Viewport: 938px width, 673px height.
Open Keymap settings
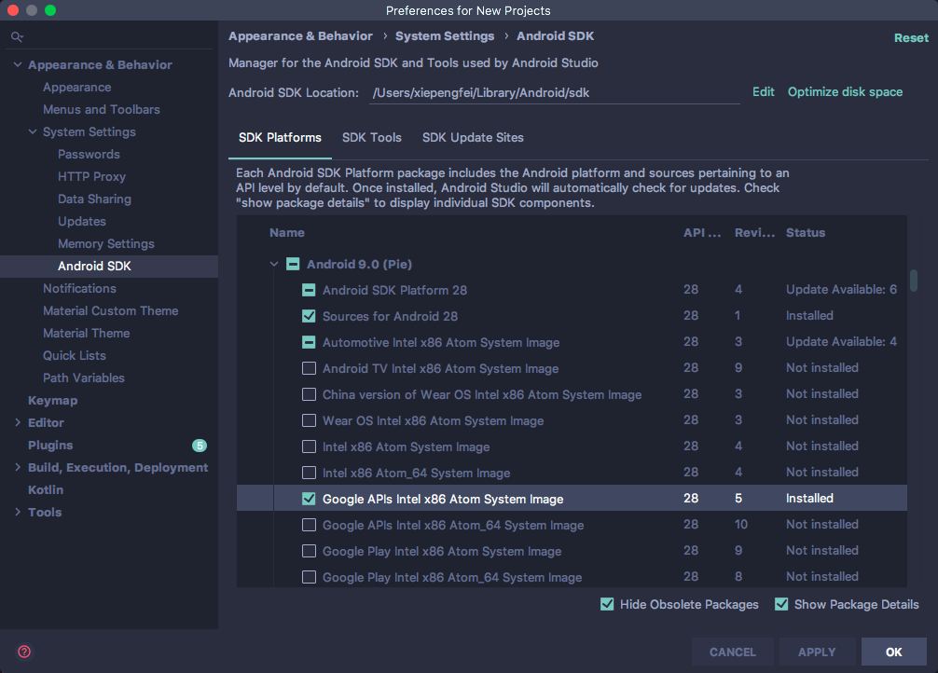(x=52, y=400)
